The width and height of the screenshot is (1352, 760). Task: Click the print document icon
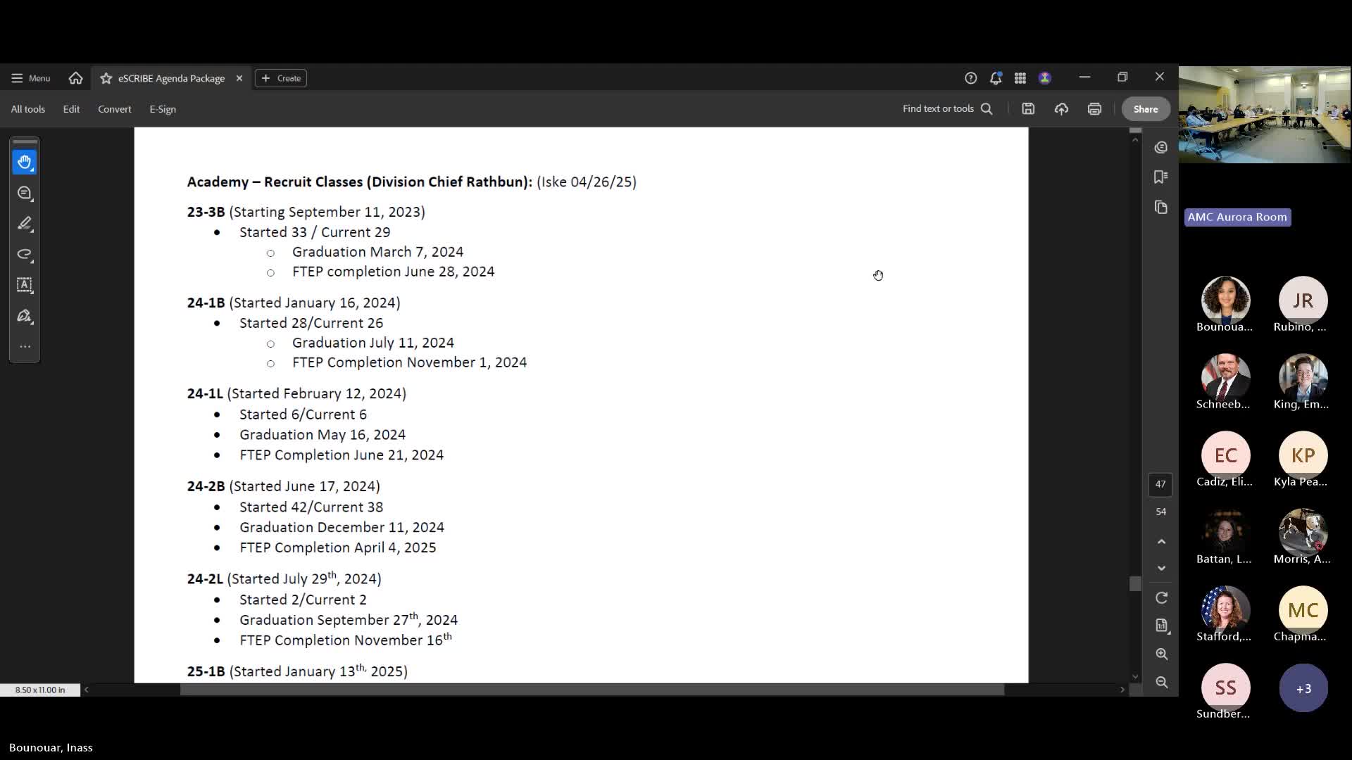point(1094,109)
